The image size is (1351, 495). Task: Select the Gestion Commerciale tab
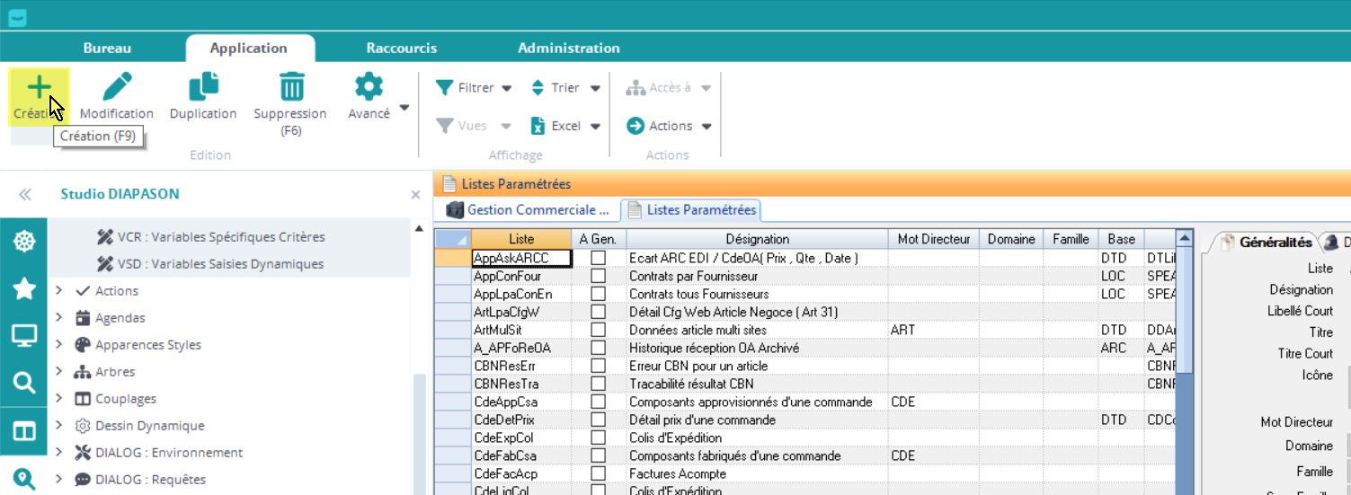(x=532, y=210)
